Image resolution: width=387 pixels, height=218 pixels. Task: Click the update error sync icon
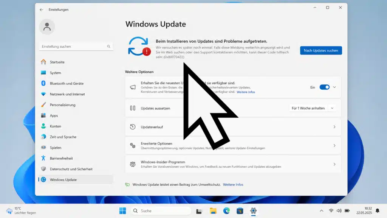(139, 46)
